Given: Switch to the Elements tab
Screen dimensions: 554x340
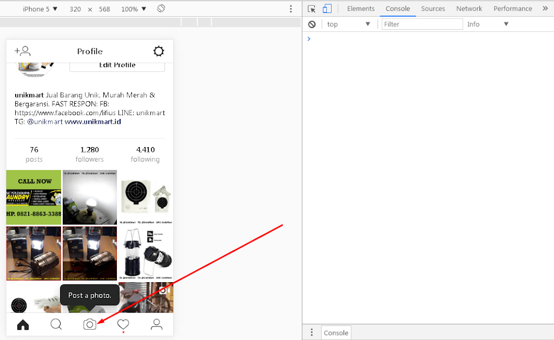Looking at the screenshot, I should [361, 9].
